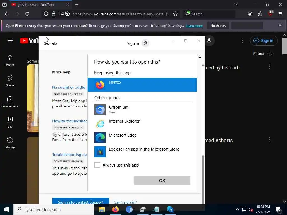Open the Firefox application hamburger menu
This screenshot has height=215, width=287.
[x=280, y=14]
